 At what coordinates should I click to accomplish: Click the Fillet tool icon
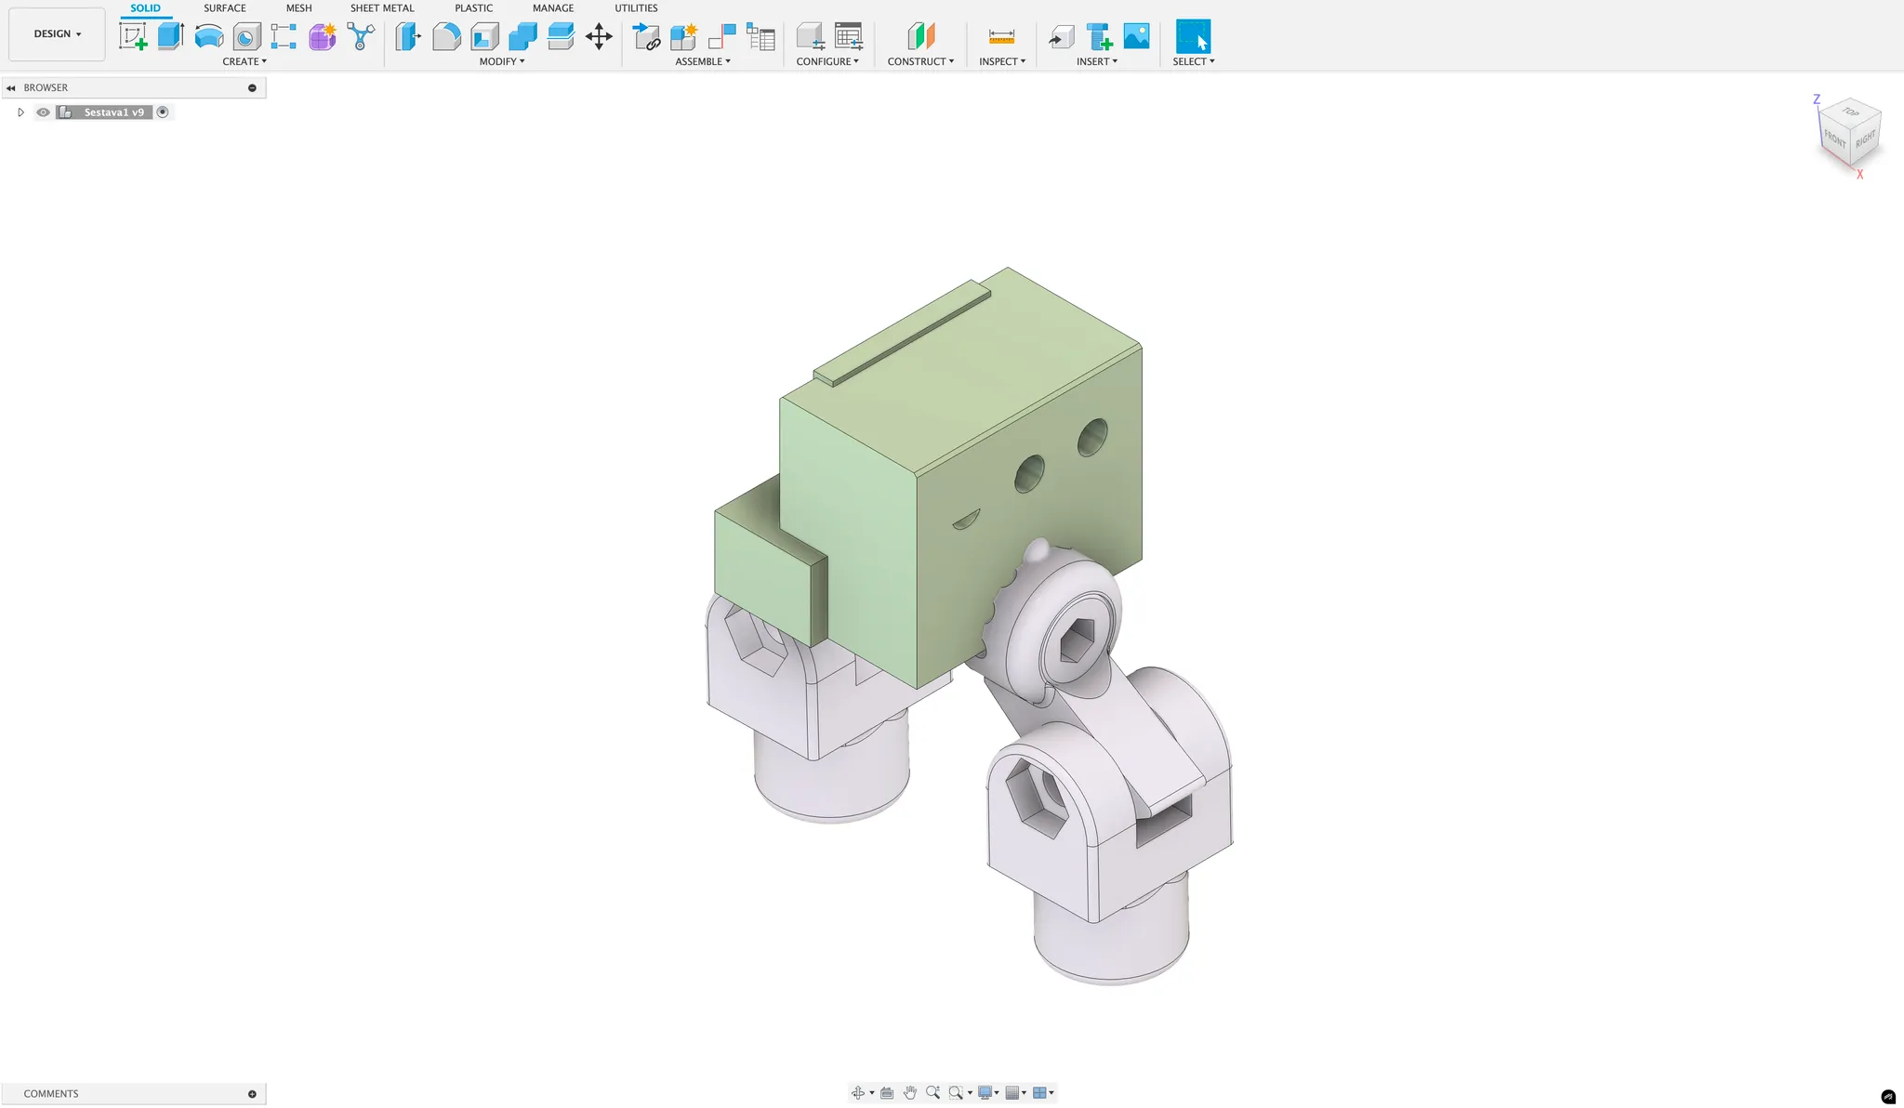[x=446, y=37]
